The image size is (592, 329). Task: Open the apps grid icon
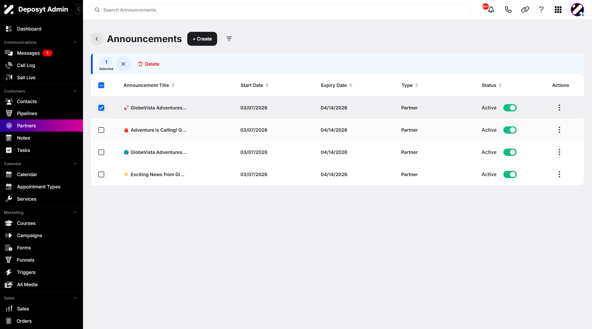pos(558,10)
